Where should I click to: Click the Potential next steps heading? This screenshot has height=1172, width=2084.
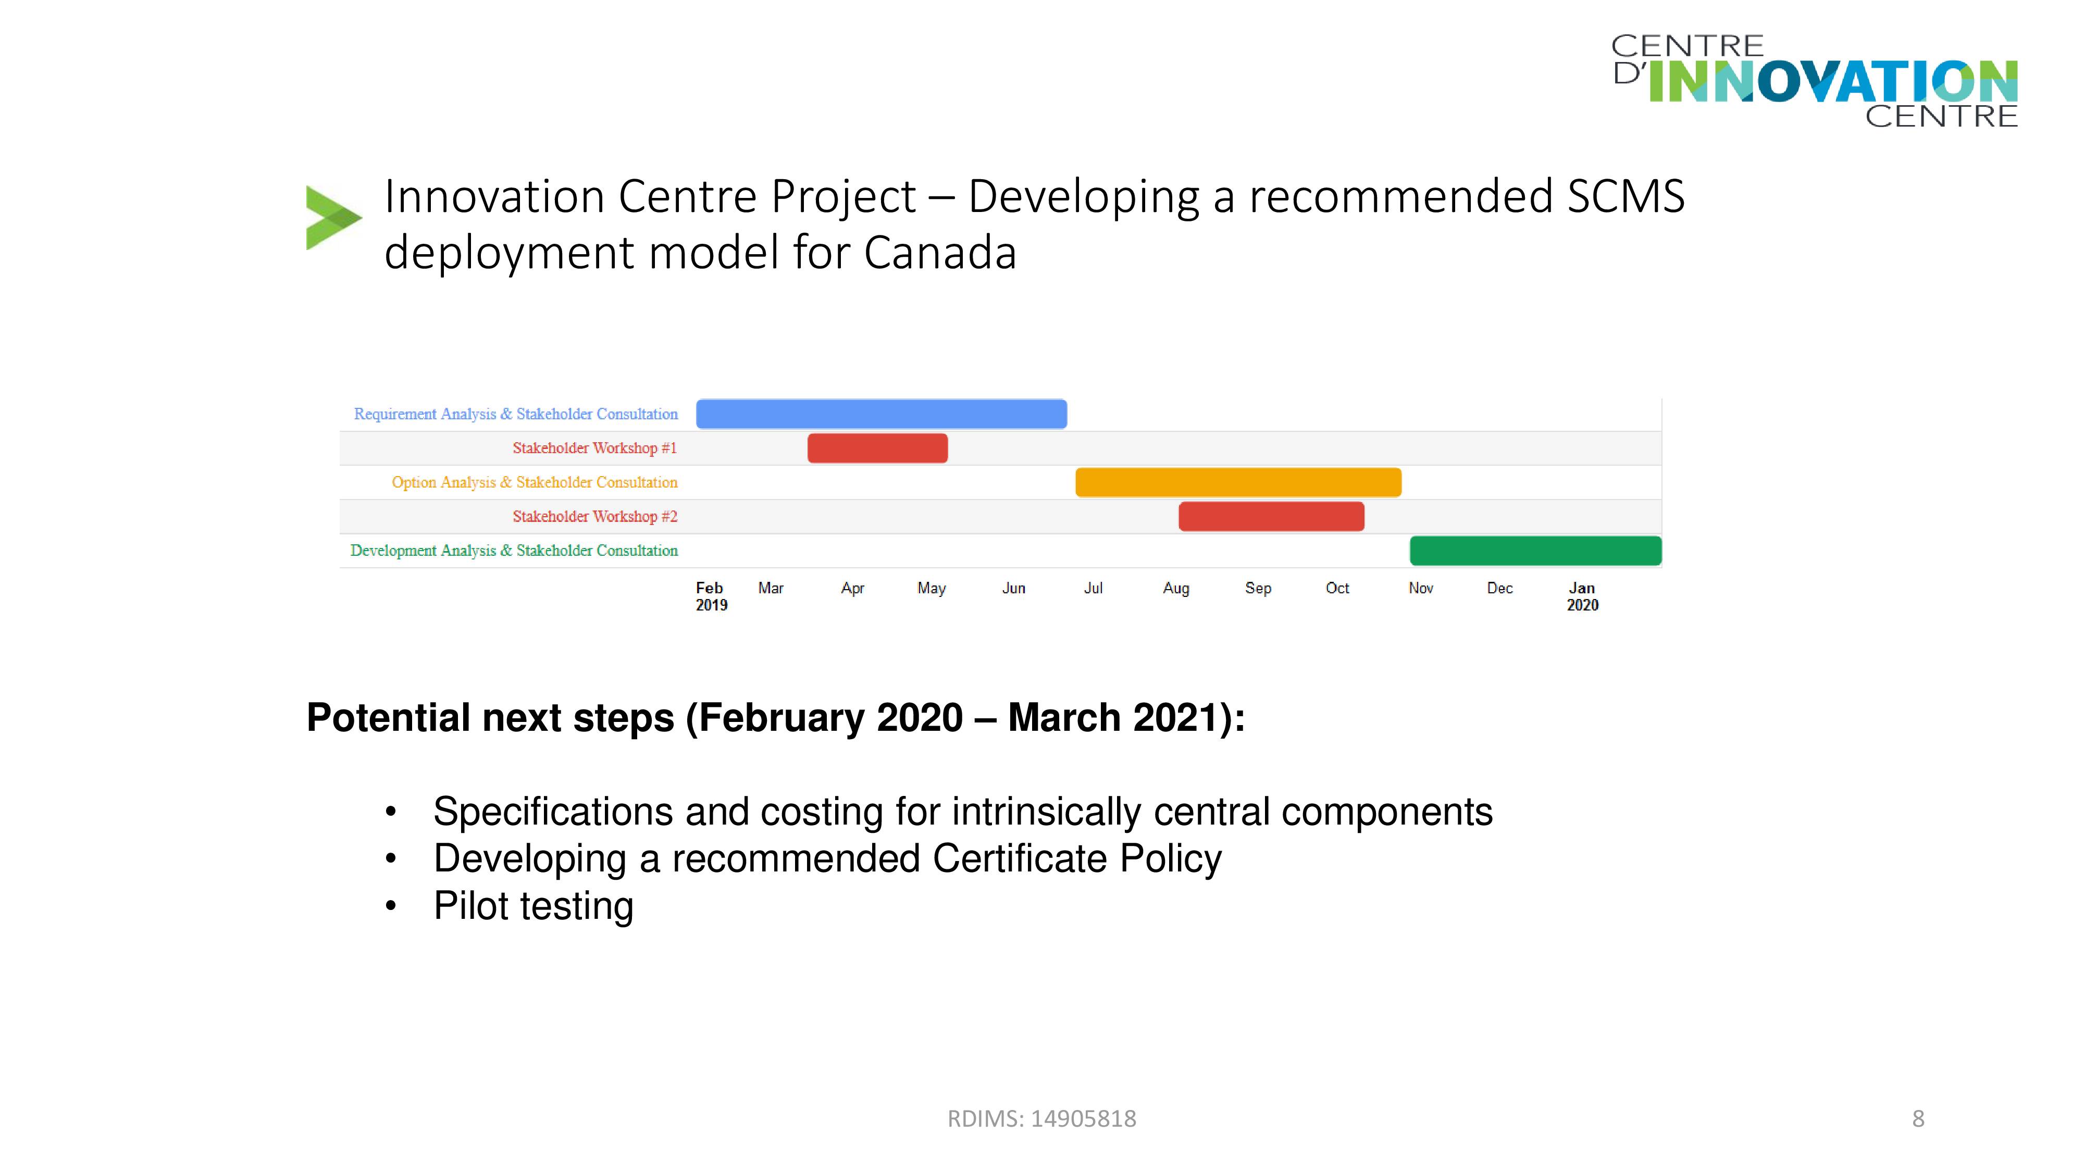tap(776, 717)
